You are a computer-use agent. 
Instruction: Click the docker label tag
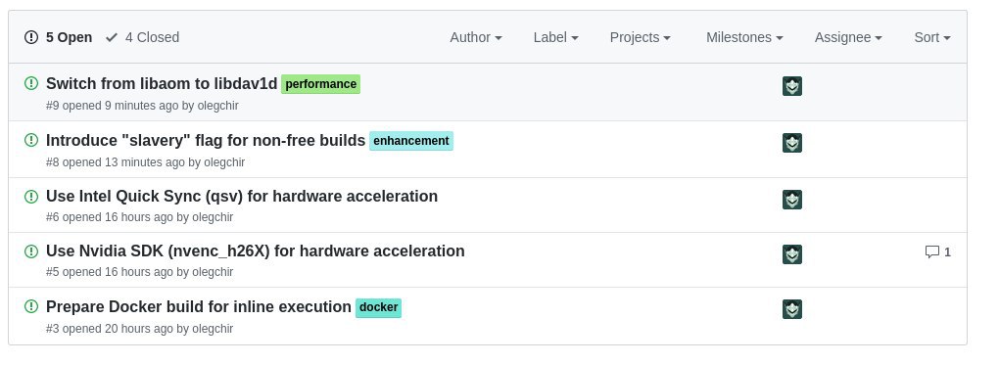click(x=378, y=307)
